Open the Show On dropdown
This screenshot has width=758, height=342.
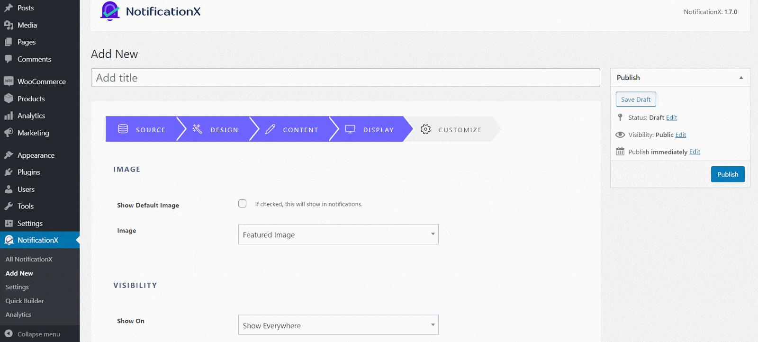[x=338, y=325]
